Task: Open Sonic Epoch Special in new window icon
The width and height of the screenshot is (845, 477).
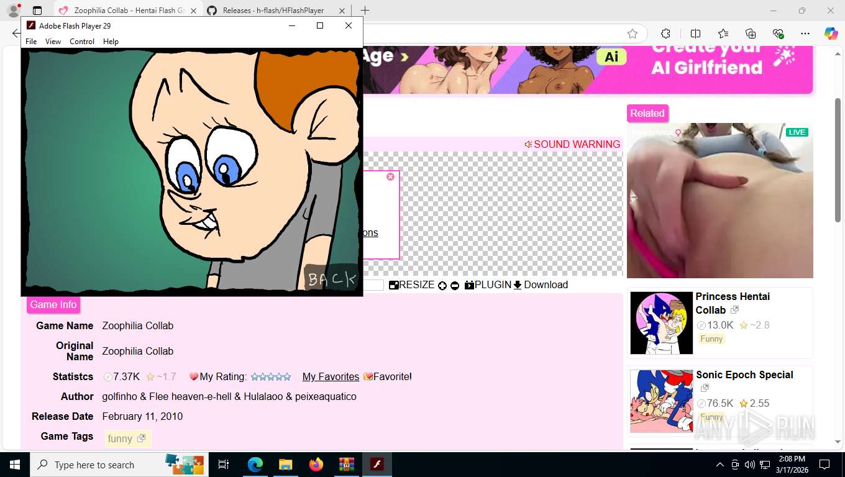Action: [x=705, y=388]
